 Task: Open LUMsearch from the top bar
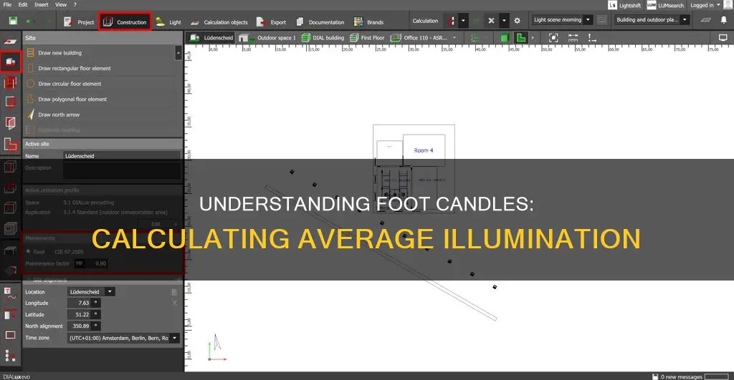tap(665, 5)
